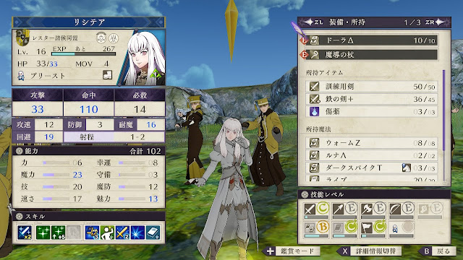Select the lance skill level icon
The image size is (463, 260).
[x=338, y=209]
